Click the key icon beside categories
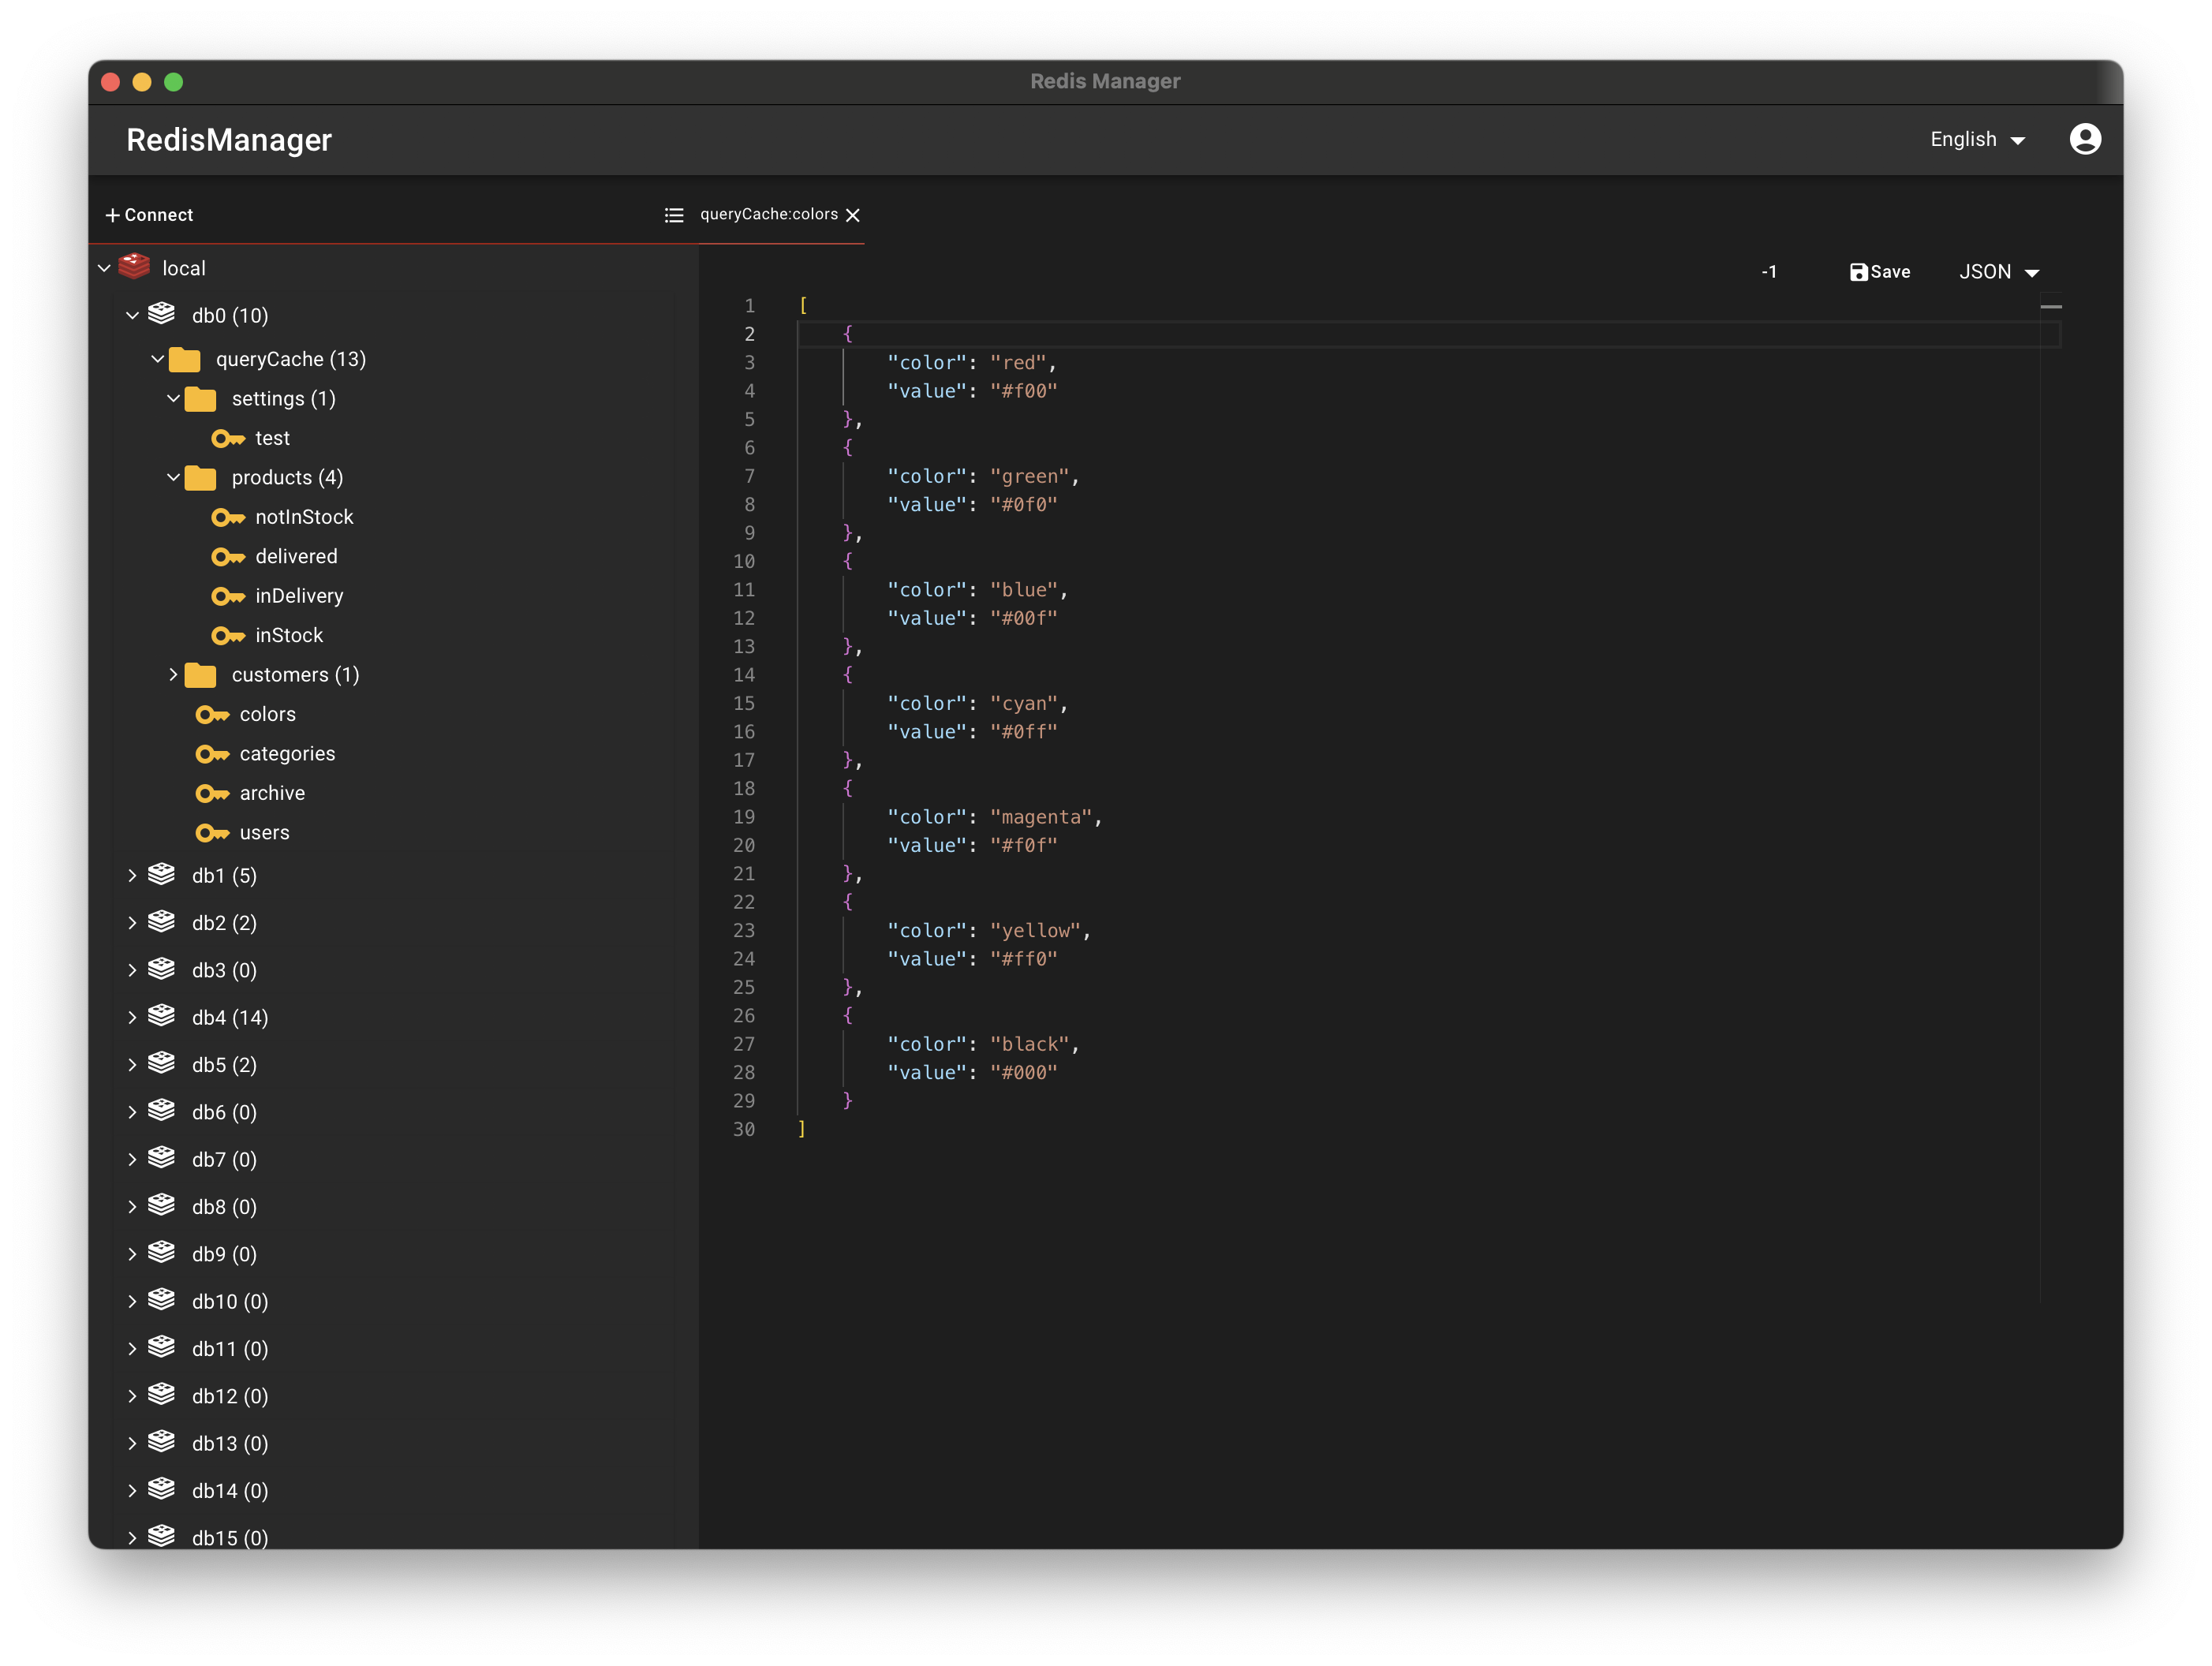Image resolution: width=2212 pixels, height=1666 pixels. click(212, 754)
